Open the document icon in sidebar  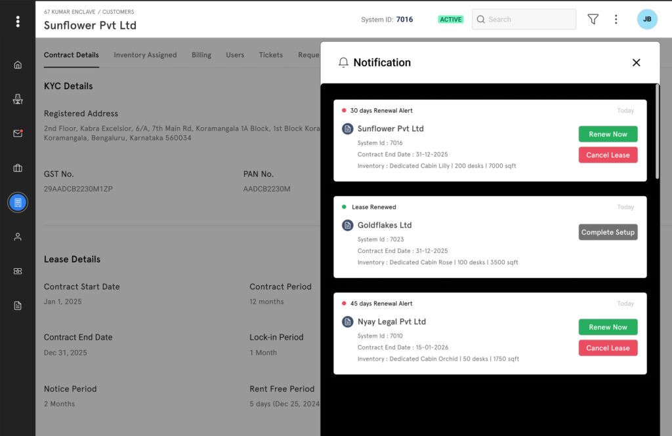tap(18, 306)
